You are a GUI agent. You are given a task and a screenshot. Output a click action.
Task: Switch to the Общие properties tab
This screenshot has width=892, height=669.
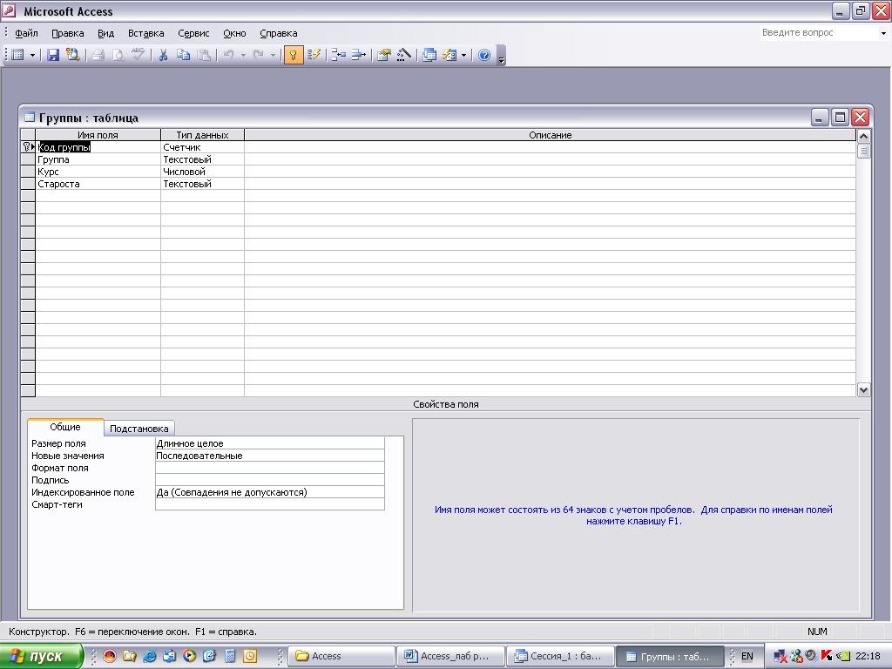pyautogui.click(x=64, y=427)
